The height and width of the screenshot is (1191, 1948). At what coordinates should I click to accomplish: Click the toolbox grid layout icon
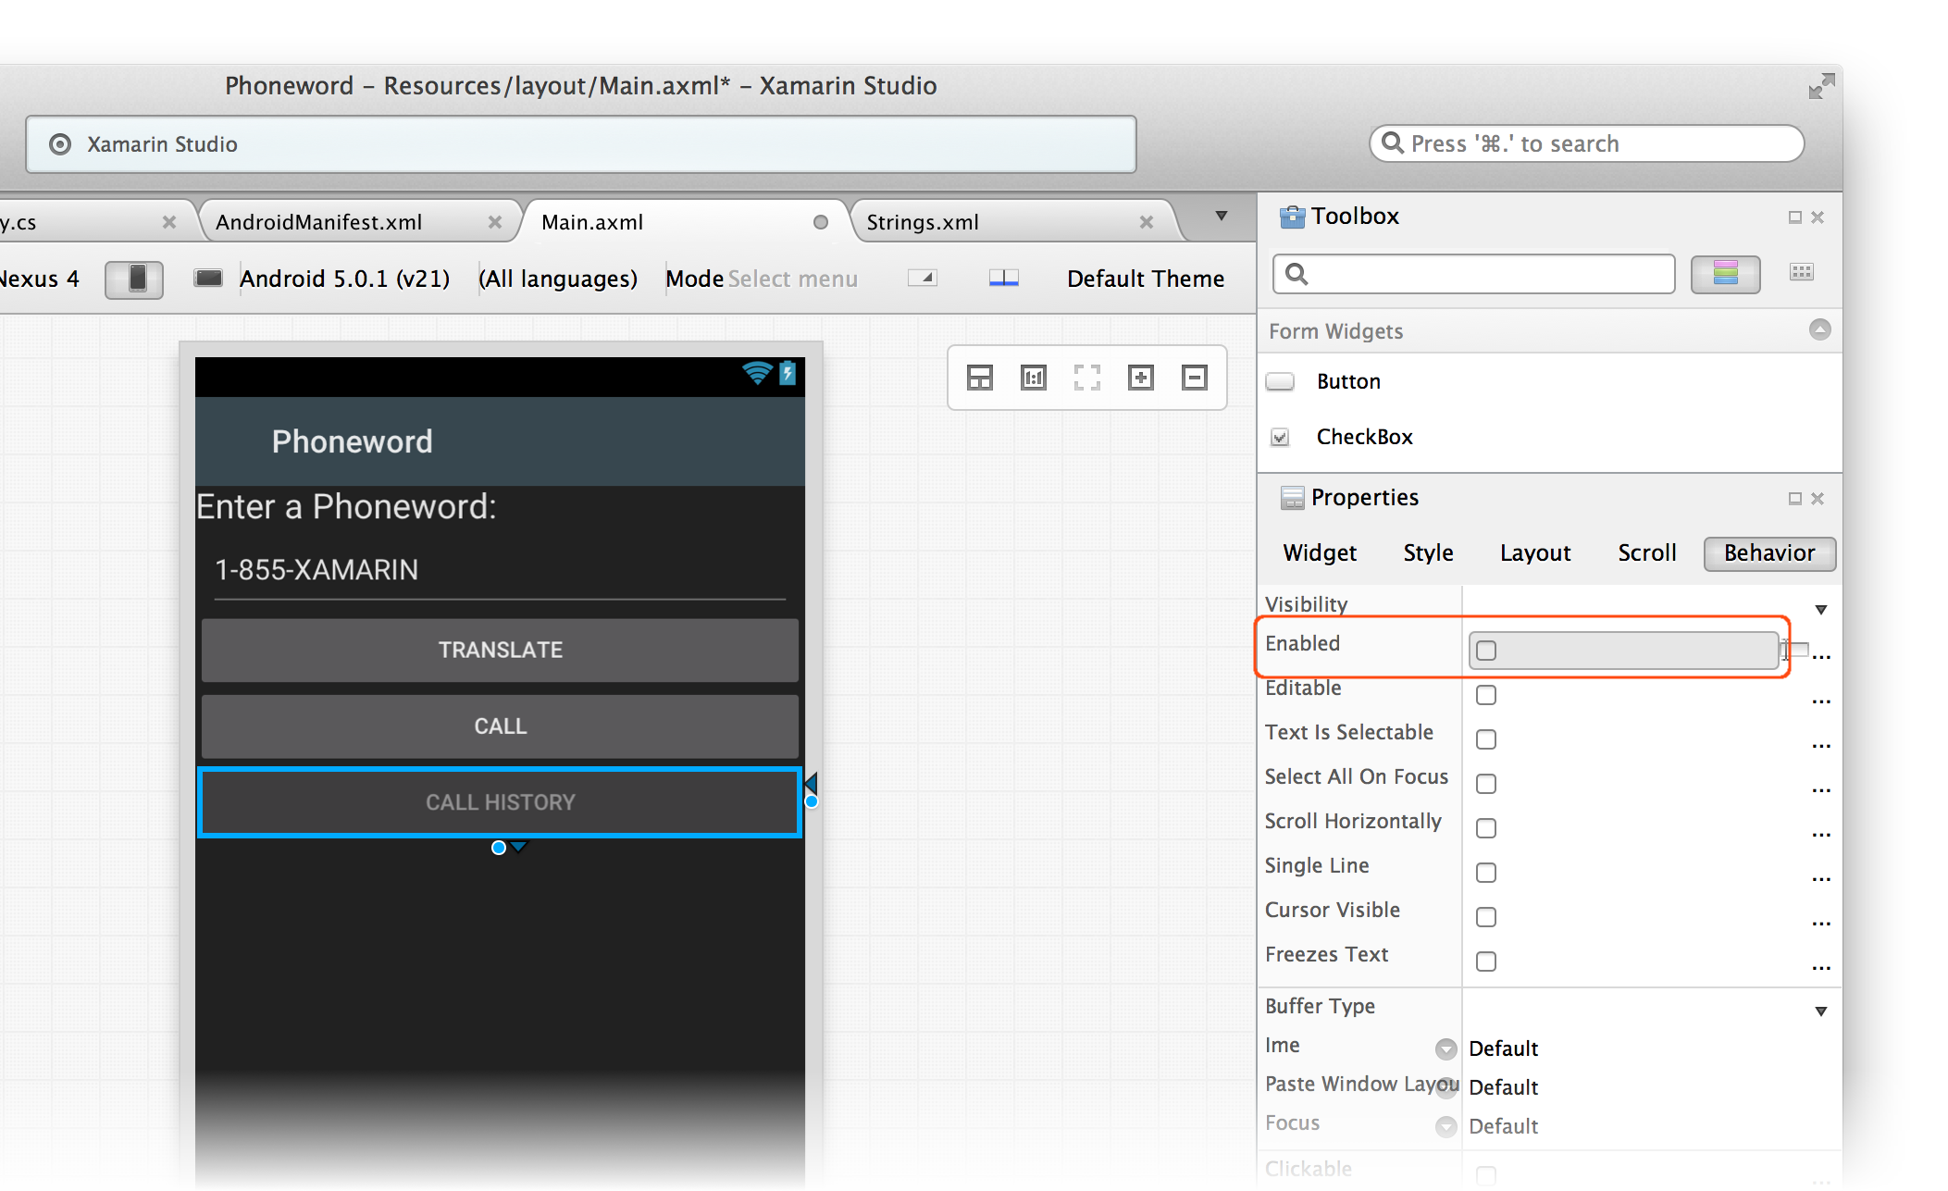1801,272
